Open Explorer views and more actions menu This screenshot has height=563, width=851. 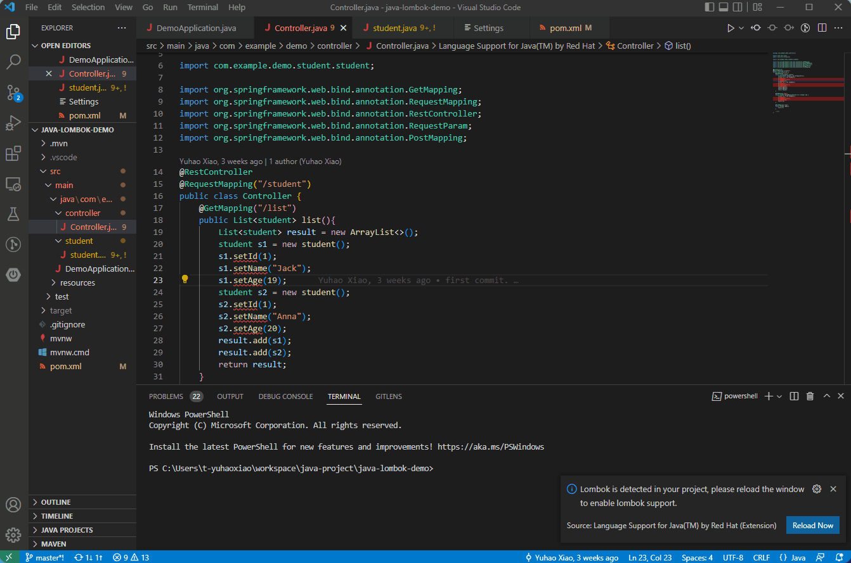(x=122, y=28)
